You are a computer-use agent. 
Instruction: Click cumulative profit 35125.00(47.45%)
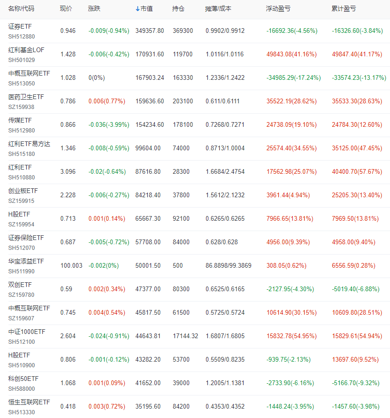click(357, 148)
